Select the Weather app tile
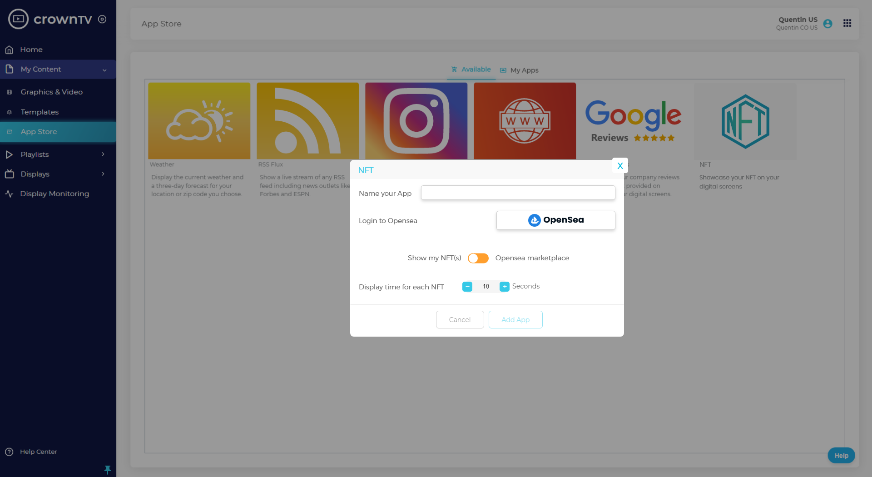This screenshot has width=872, height=477. [199, 121]
